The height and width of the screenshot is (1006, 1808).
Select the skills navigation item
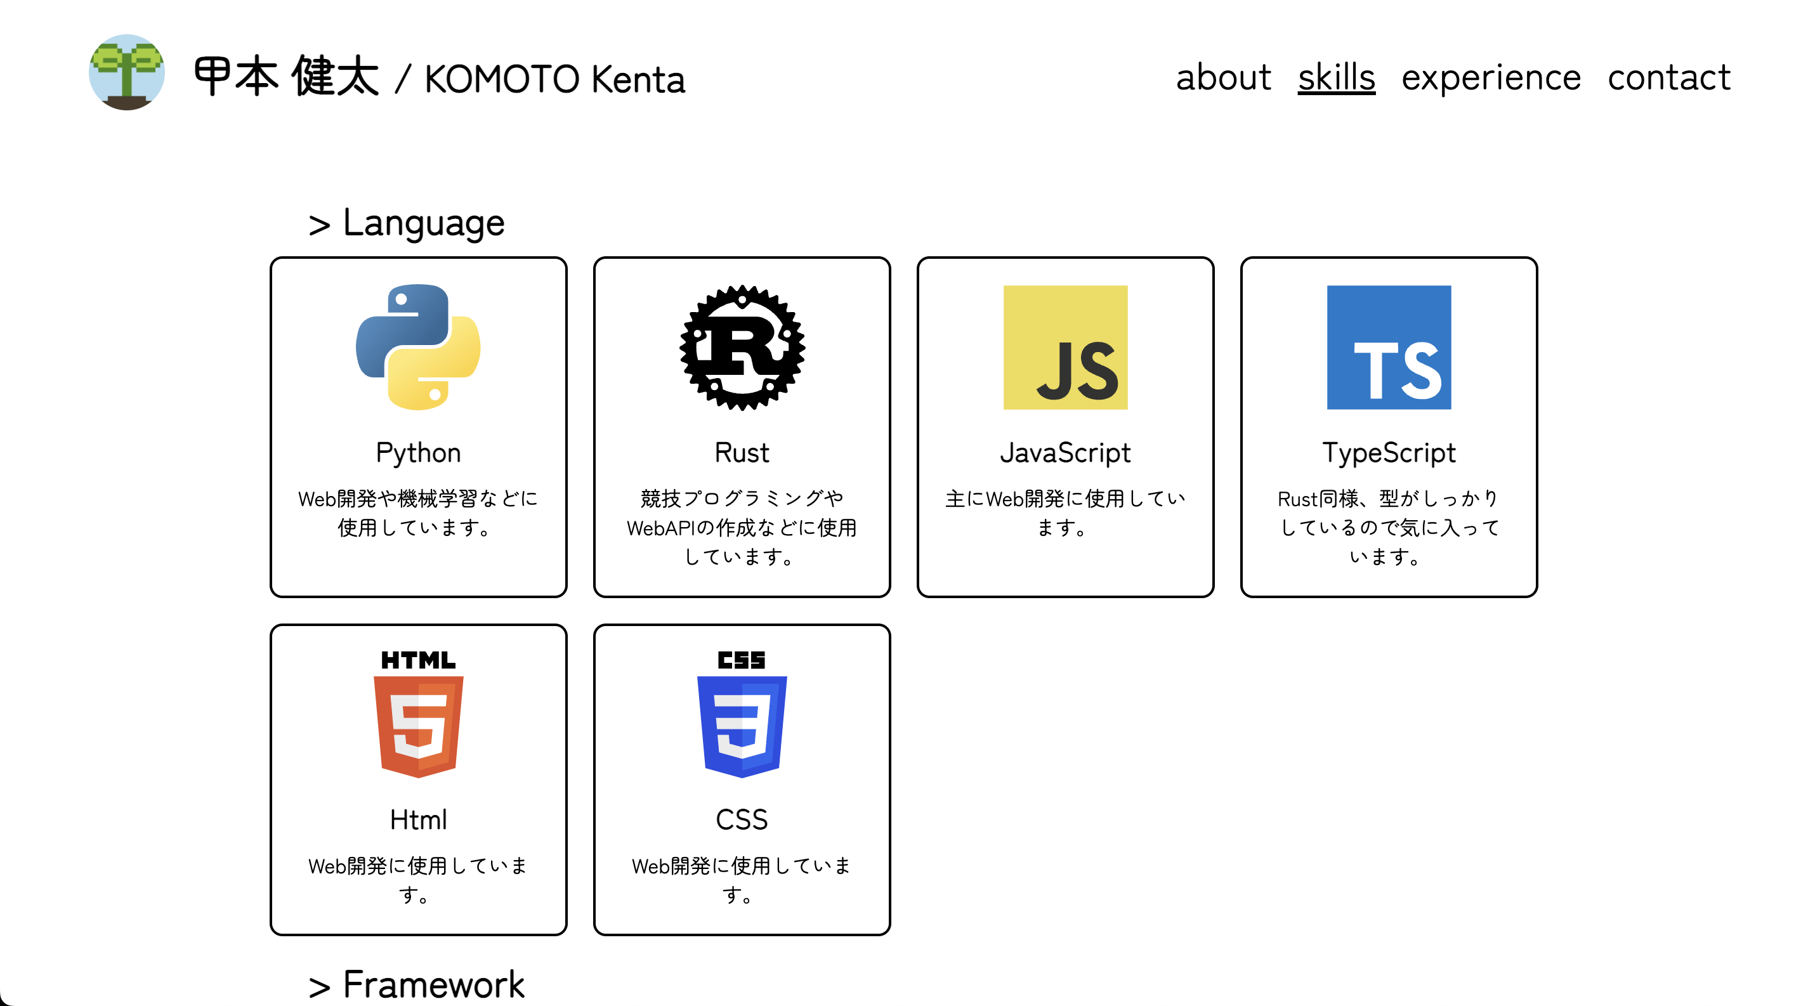point(1335,77)
